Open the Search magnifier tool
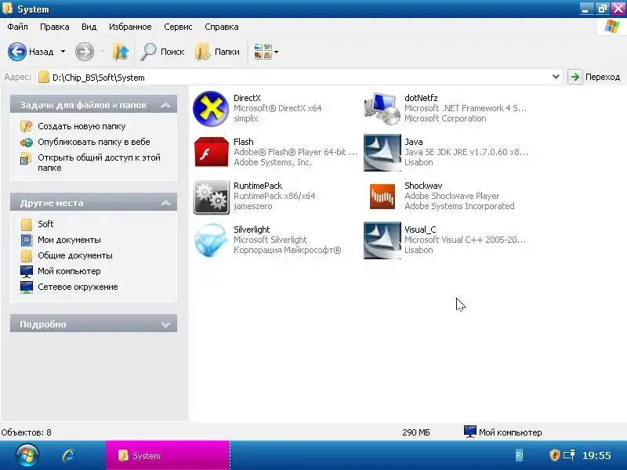 (x=148, y=52)
